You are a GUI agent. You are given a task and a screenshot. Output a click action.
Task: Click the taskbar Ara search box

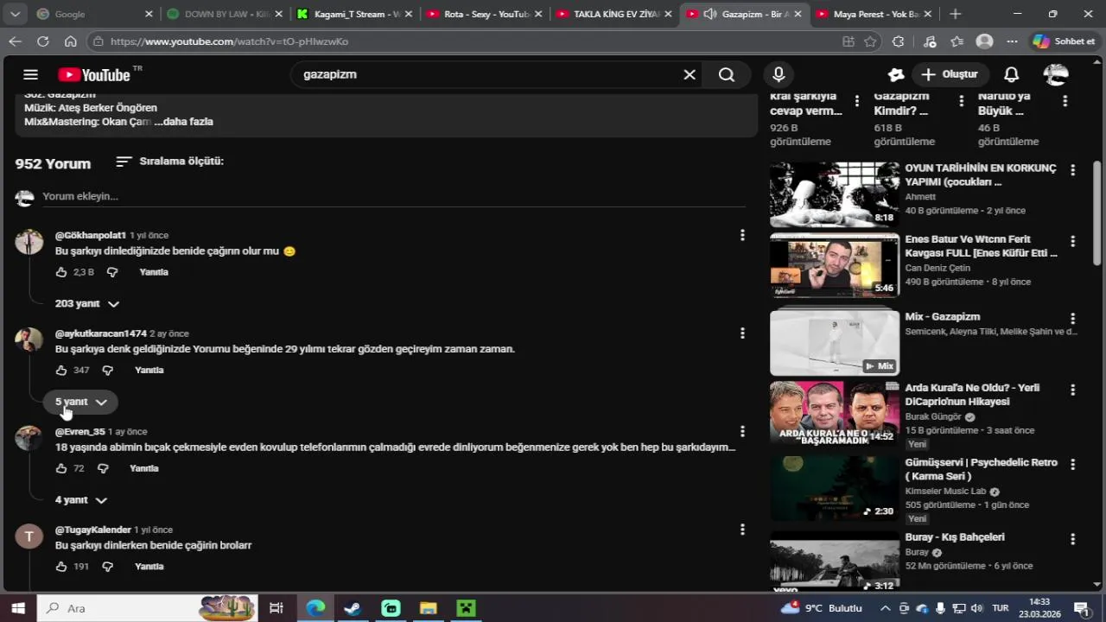pyautogui.click(x=147, y=608)
